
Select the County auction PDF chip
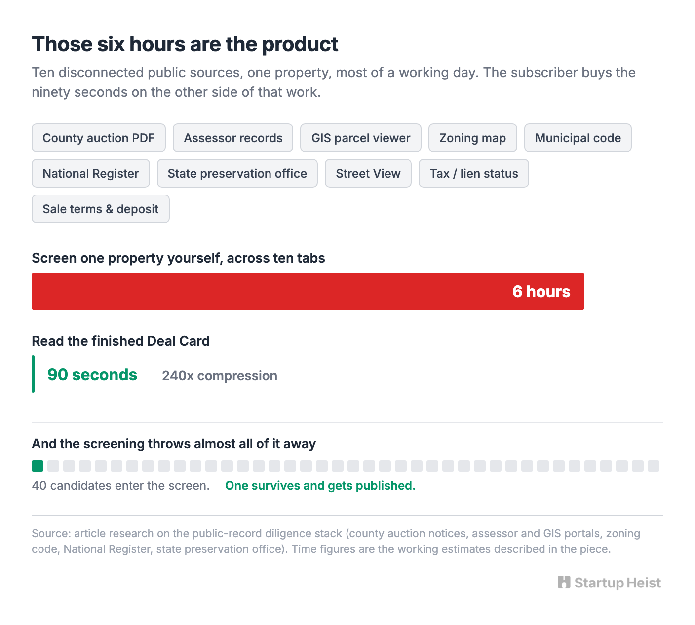(x=99, y=138)
